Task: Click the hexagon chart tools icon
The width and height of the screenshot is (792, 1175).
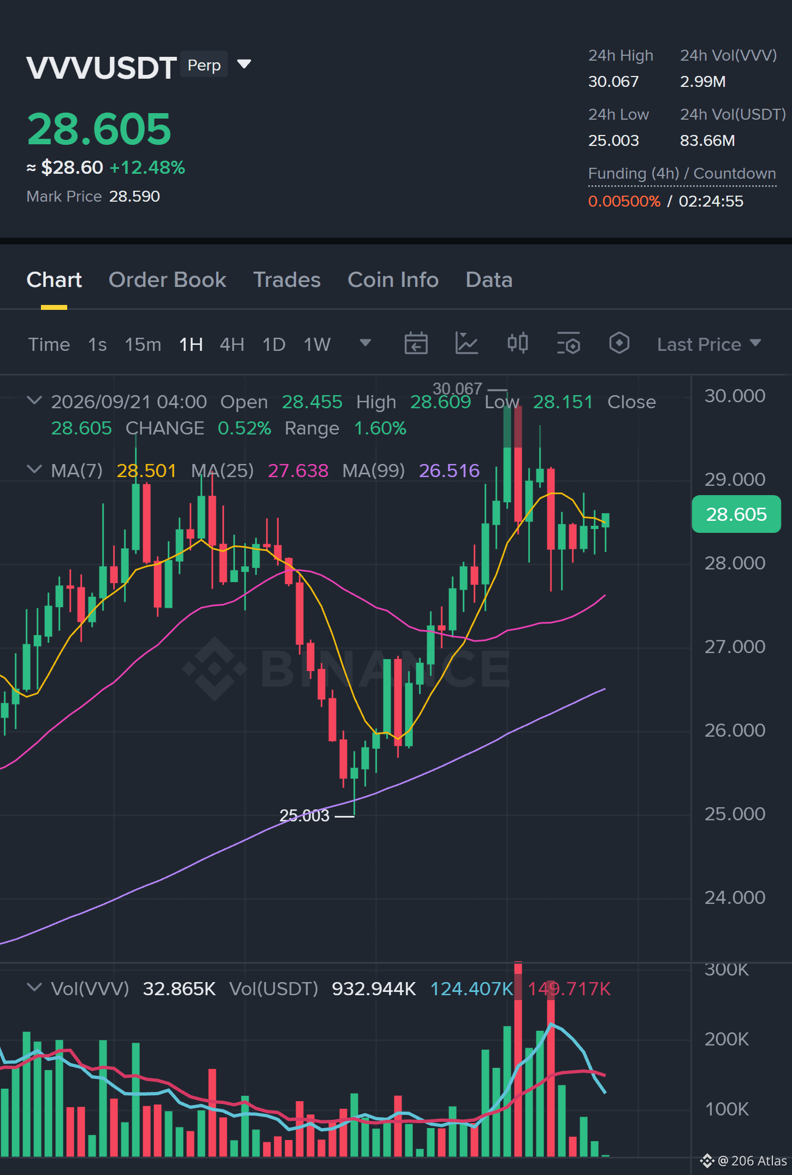Action: coord(619,344)
